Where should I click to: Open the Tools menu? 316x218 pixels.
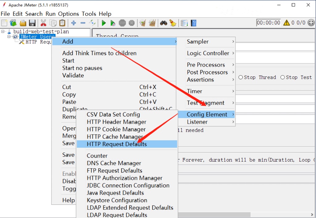point(89,14)
